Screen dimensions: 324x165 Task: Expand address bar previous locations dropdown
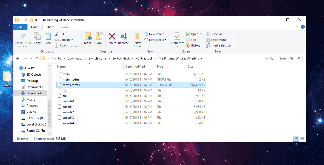pyautogui.click(x=267, y=58)
